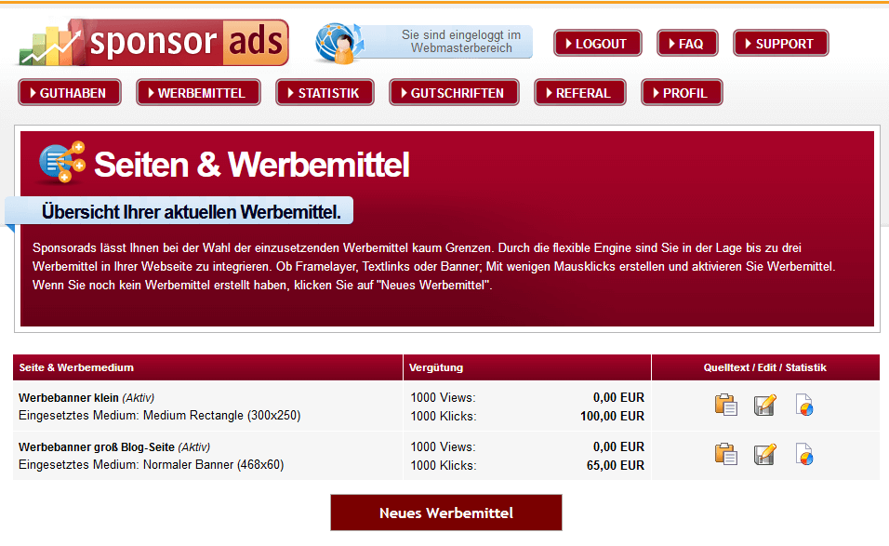Viewport: 889px width, 546px height.
Task: Select the Werbebanner klein row title
Action: tap(68, 398)
